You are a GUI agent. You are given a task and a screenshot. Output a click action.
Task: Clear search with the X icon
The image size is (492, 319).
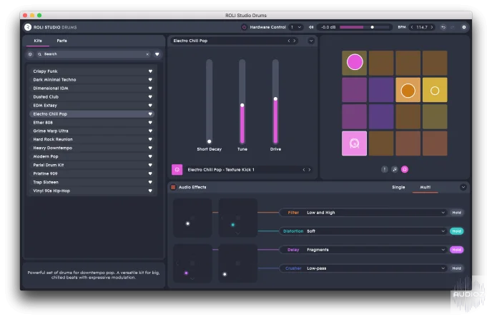(147, 54)
